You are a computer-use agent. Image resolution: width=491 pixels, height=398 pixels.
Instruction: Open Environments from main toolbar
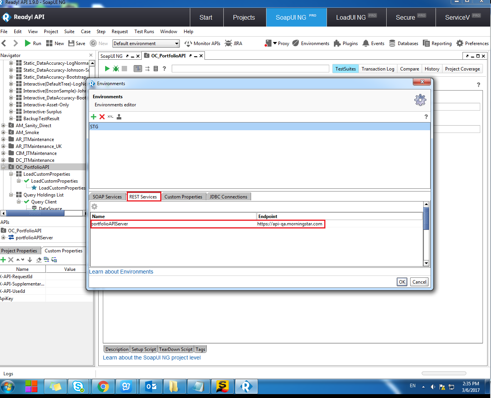311,43
